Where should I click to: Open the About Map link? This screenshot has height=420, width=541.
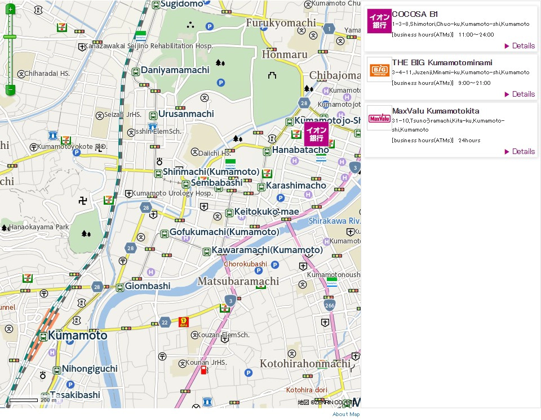(x=345, y=414)
